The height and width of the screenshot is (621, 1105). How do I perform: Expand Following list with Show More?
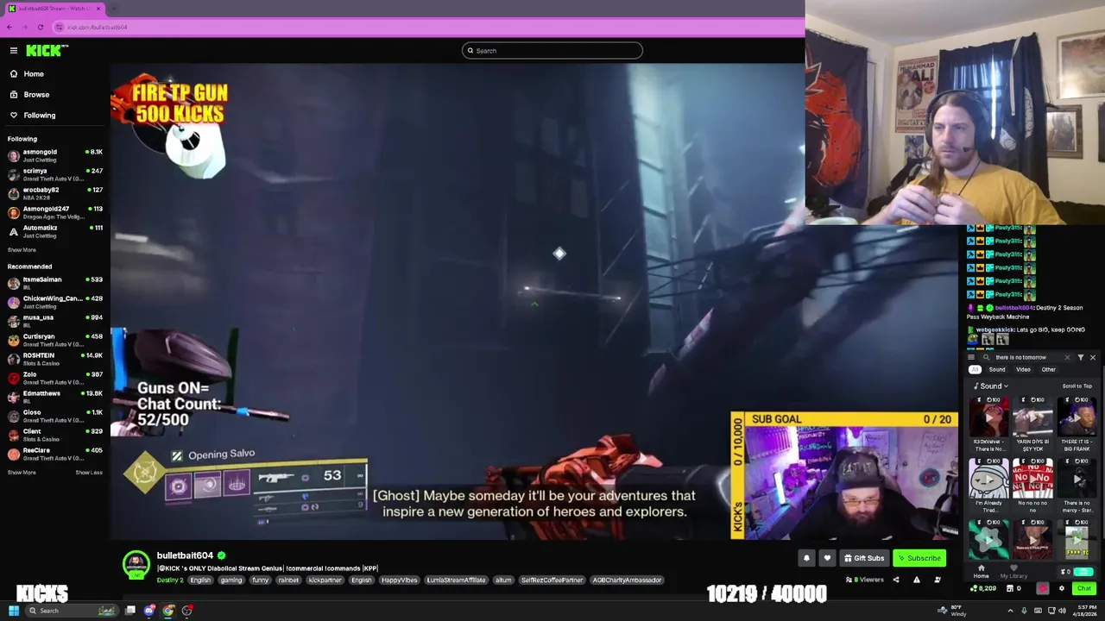coord(22,250)
